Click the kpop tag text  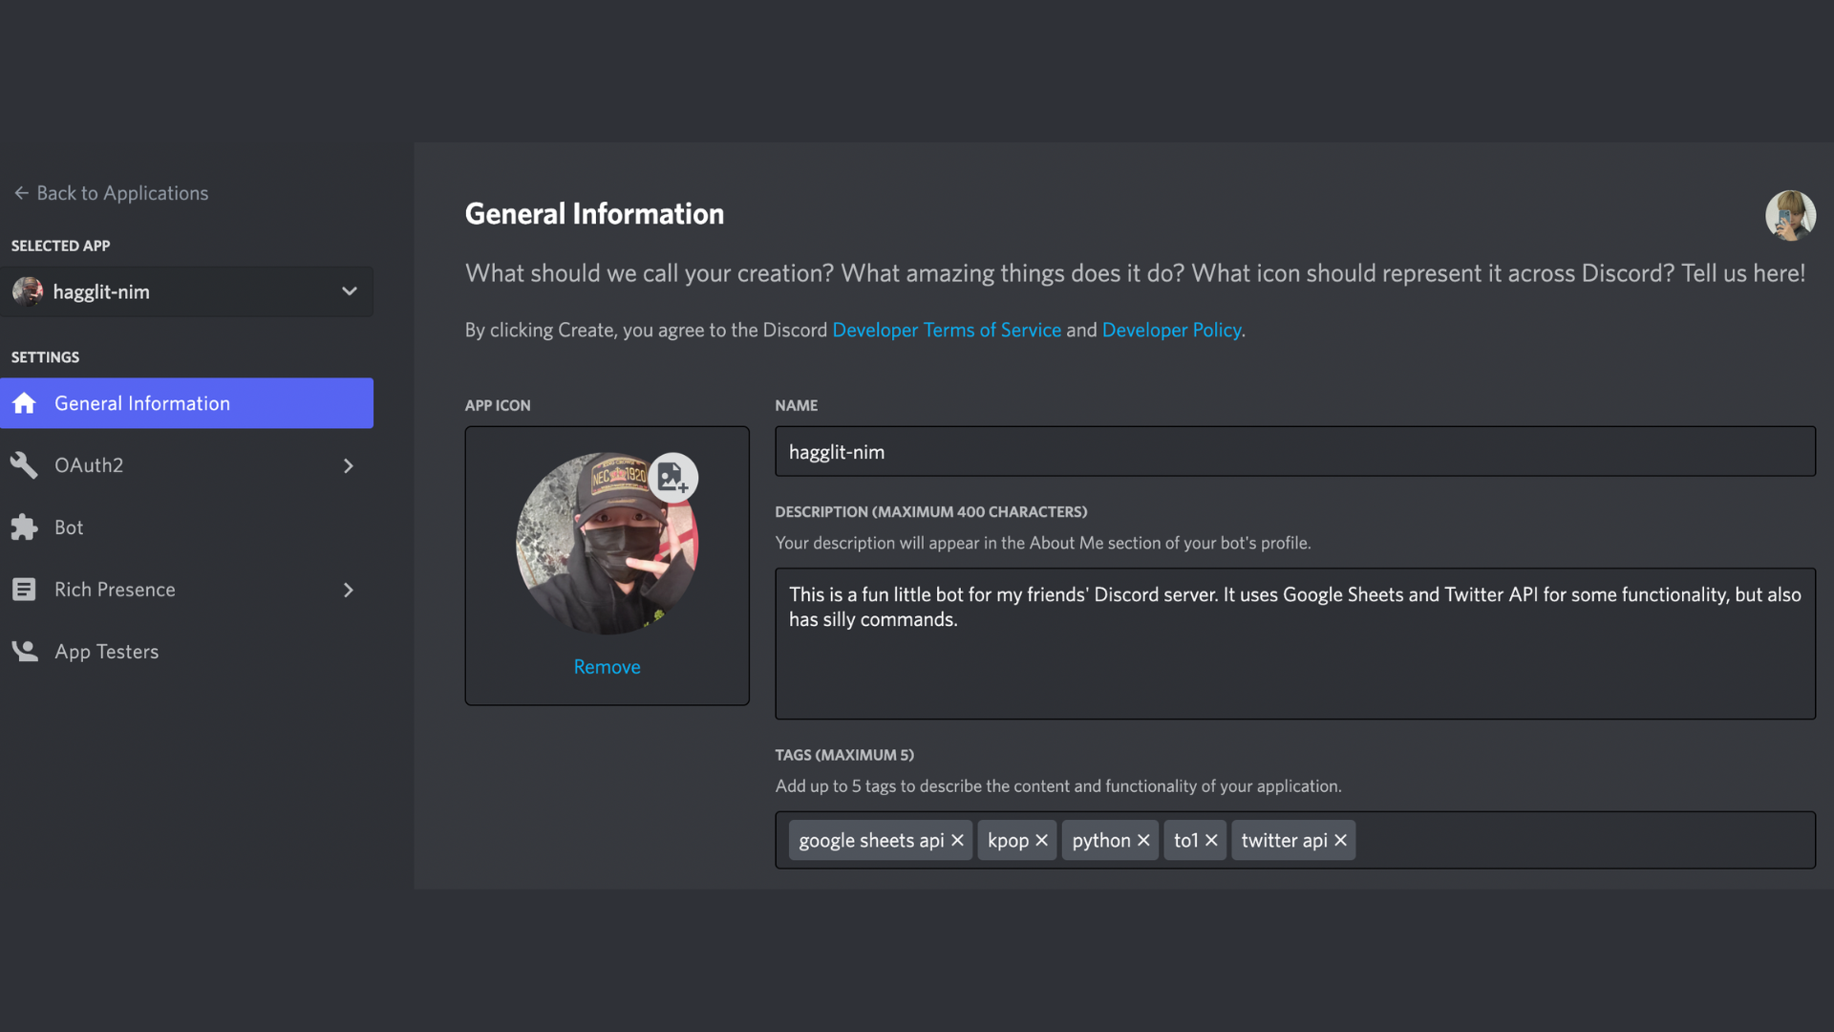pyautogui.click(x=1008, y=841)
